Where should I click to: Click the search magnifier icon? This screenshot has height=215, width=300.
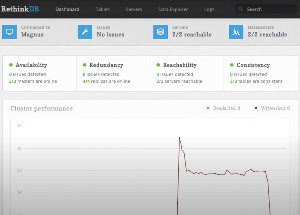(241, 9)
